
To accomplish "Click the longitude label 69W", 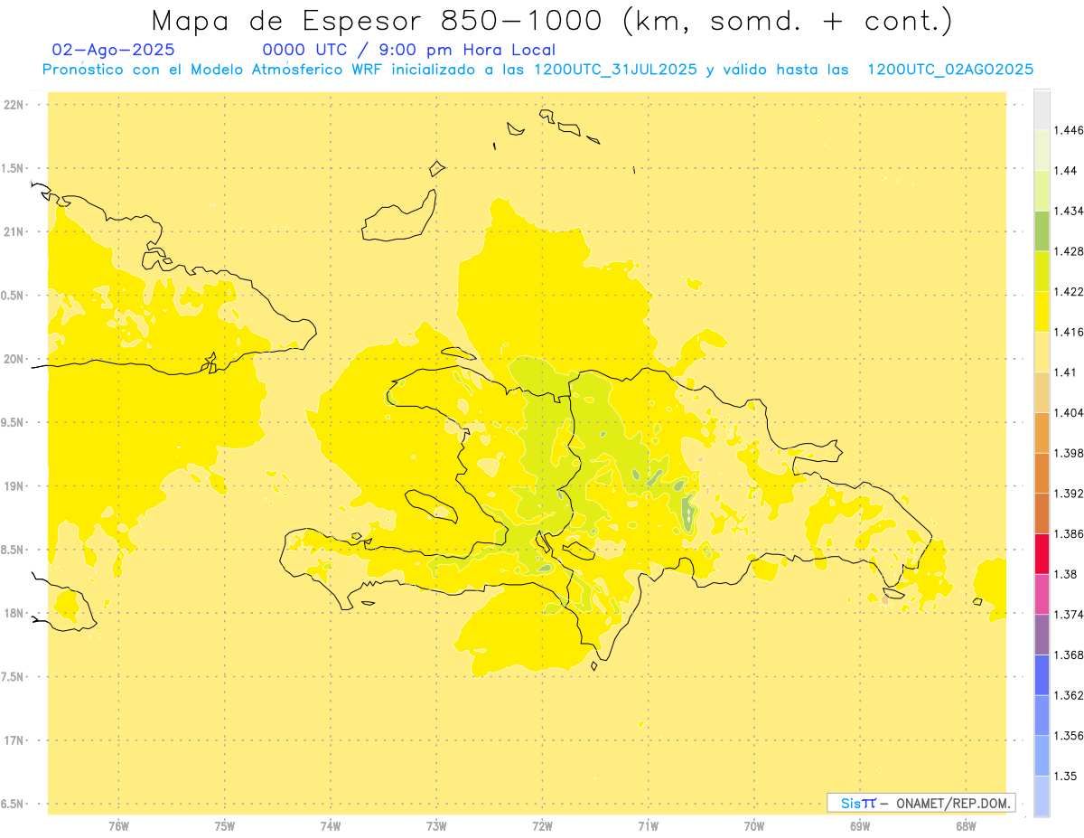I will pos(860,825).
